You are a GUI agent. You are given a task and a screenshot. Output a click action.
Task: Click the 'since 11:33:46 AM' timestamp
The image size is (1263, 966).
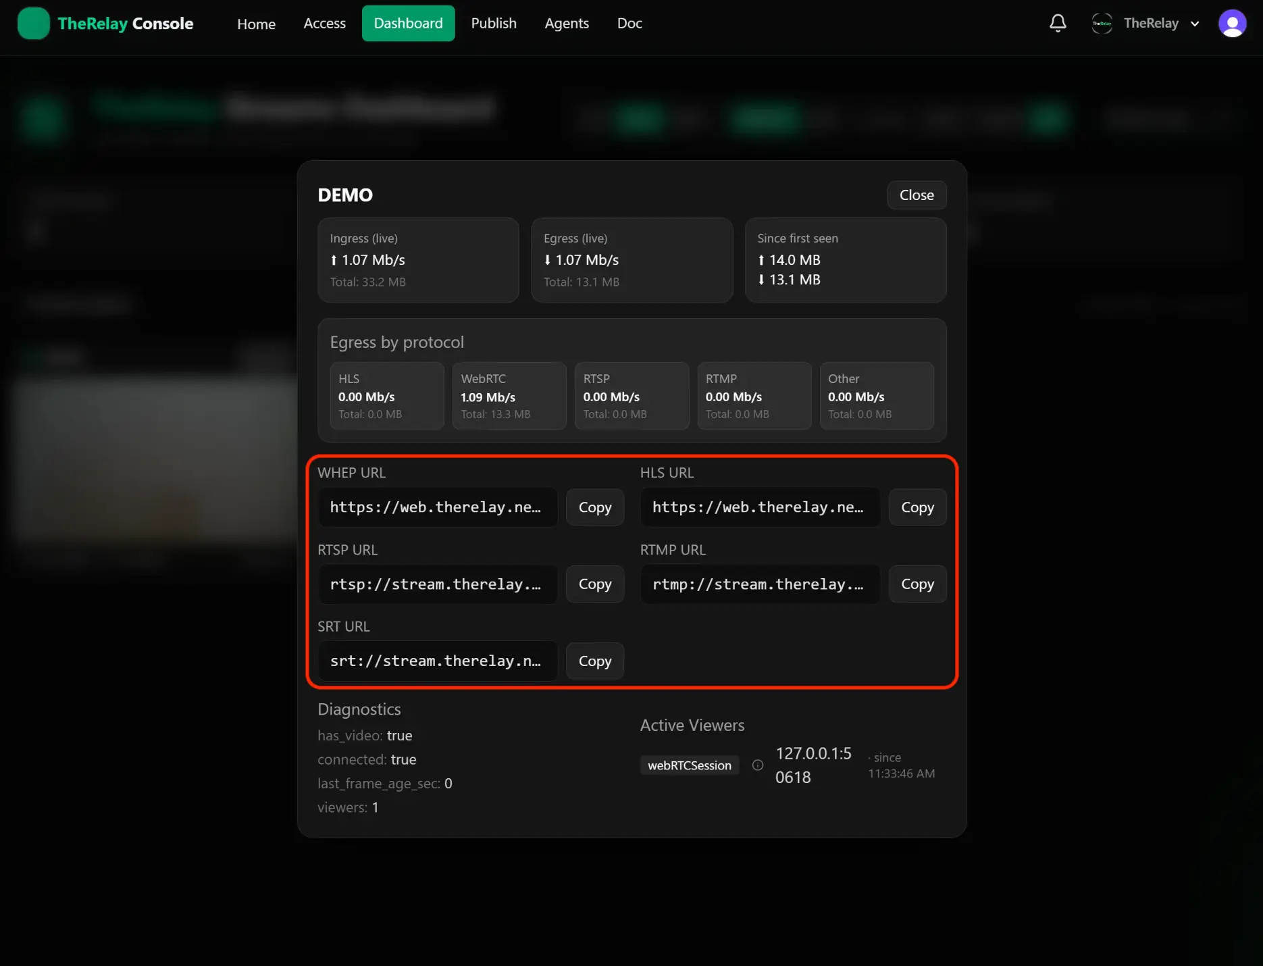902,765
